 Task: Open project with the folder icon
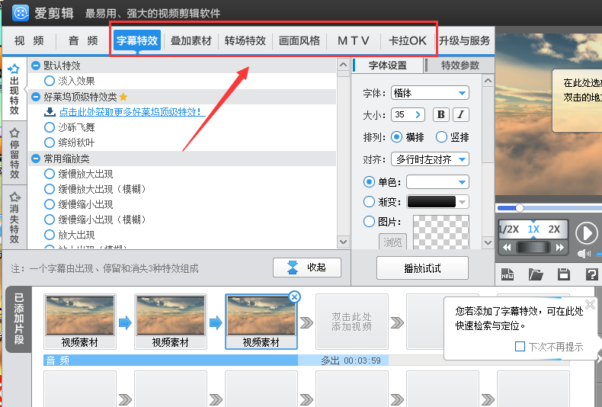(536, 274)
